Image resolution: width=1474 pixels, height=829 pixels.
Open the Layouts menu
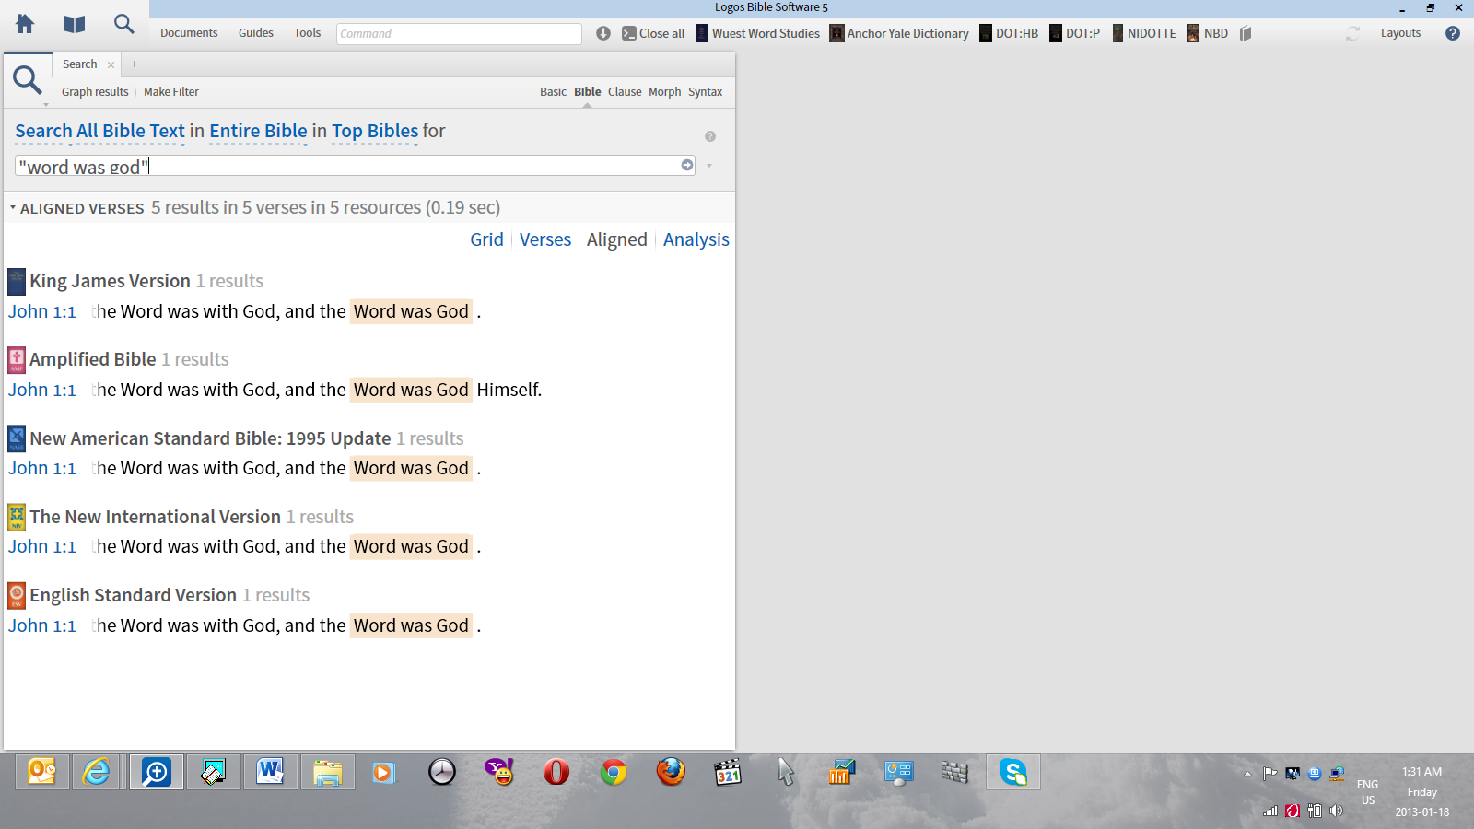[x=1400, y=33]
